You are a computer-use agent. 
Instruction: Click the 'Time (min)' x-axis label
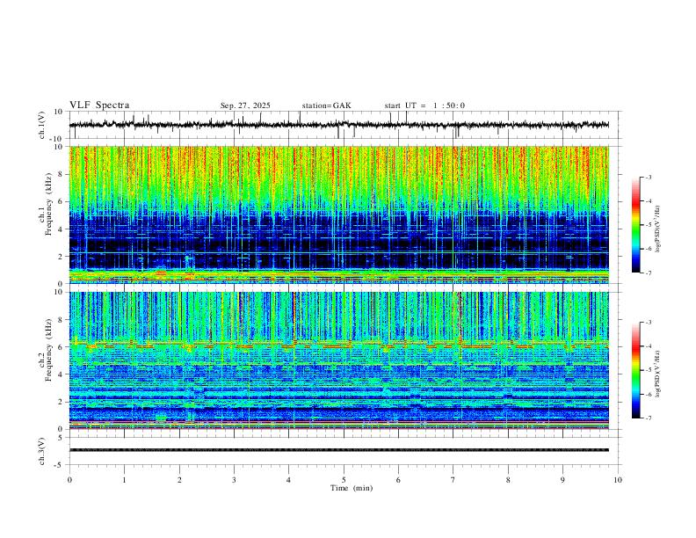352,488
